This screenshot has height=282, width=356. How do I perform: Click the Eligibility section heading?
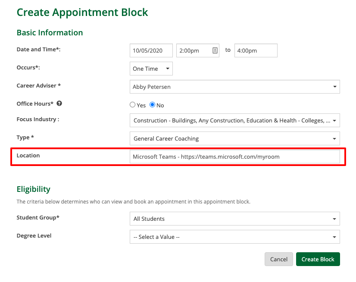coord(34,189)
